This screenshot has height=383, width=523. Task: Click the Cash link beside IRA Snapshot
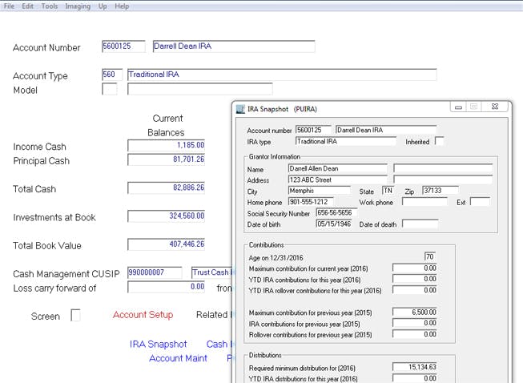pyautogui.click(x=219, y=344)
